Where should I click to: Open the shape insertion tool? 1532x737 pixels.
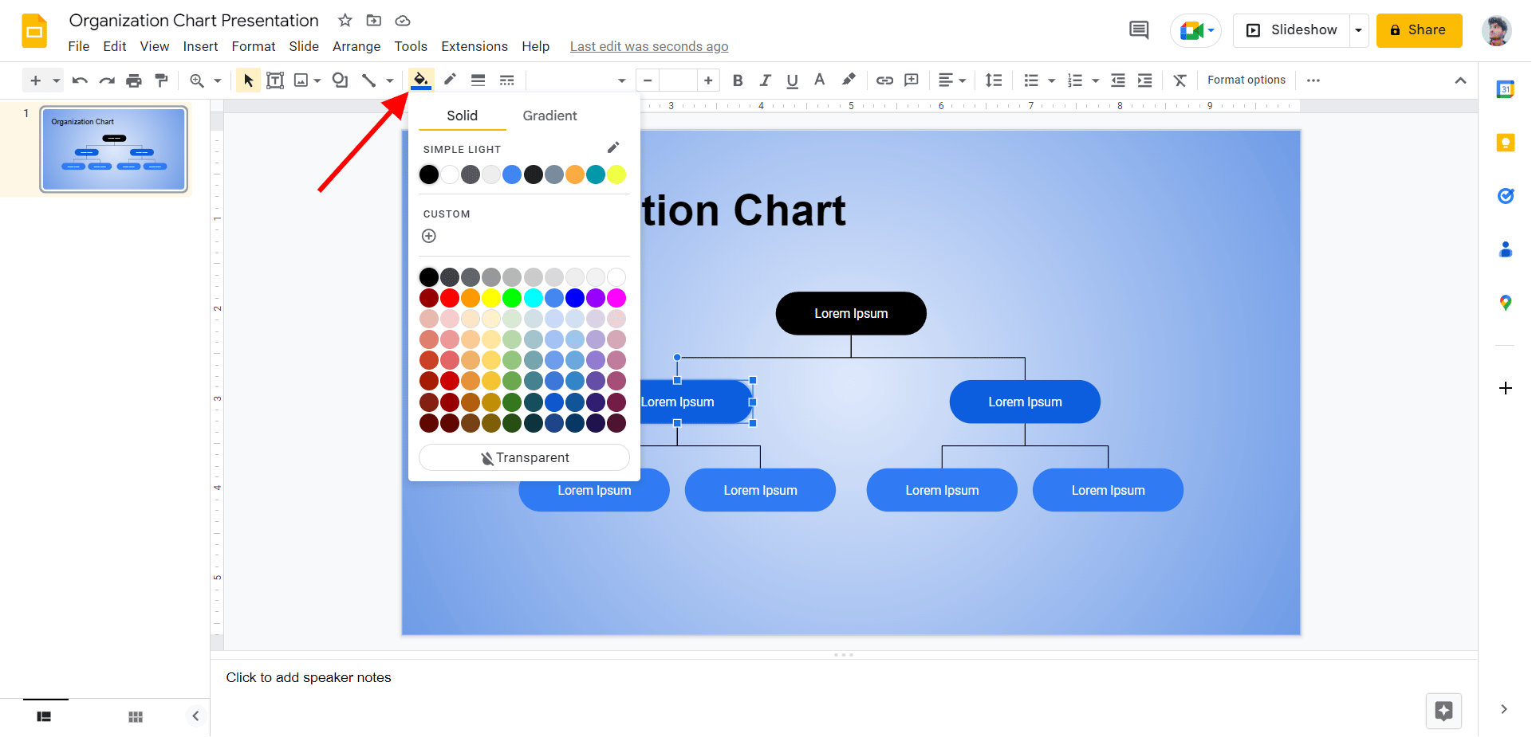pyautogui.click(x=341, y=80)
